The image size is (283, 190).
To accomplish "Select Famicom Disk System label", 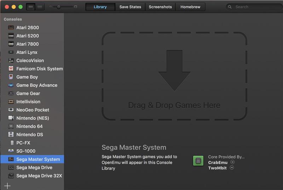I will coord(40,69).
